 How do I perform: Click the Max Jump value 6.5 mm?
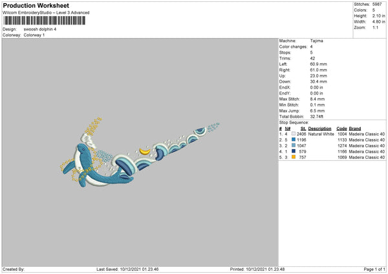coord(318,111)
